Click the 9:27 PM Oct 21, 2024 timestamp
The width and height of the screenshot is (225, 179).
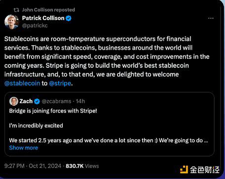click(33, 166)
